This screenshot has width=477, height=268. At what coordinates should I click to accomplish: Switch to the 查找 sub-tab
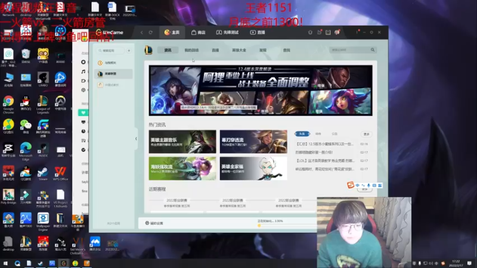[x=287, y=50]
